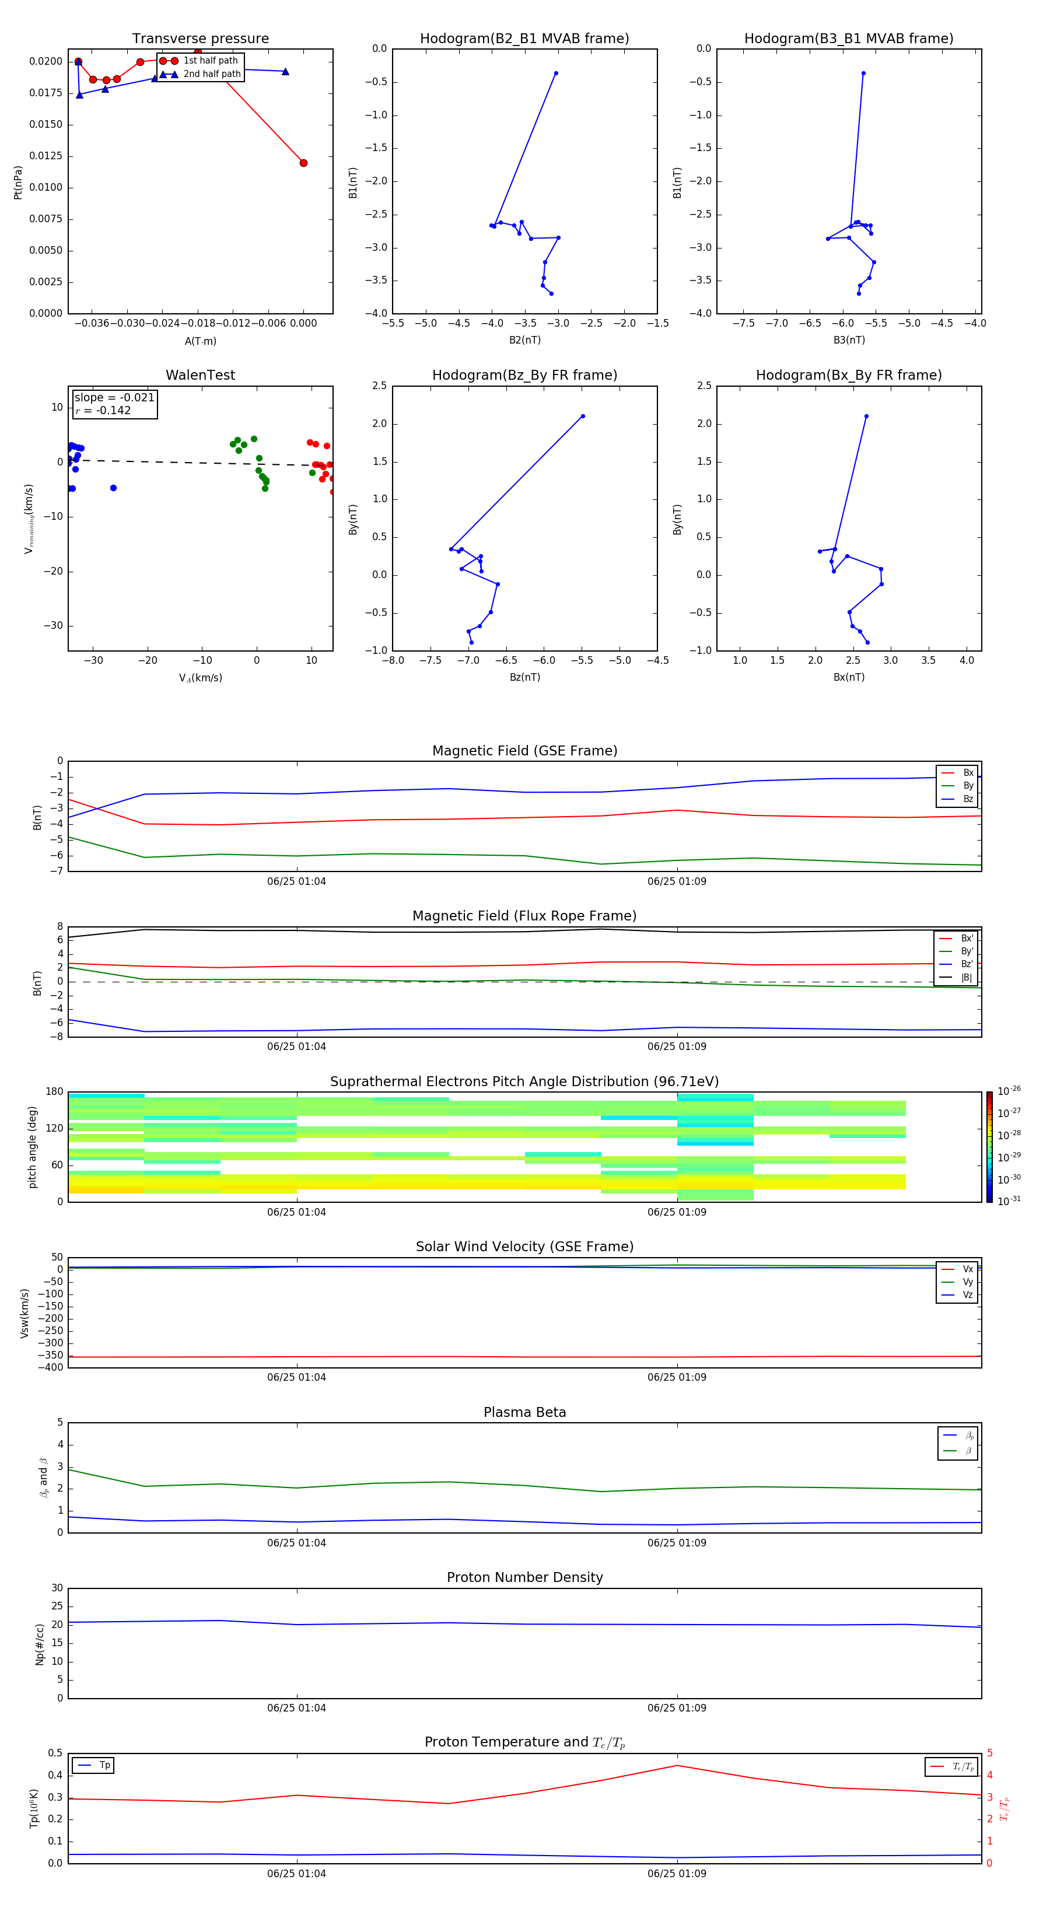
Task: Click the "Hodogram(Bx_By FR frame)" title
Action: tap(849, 375)
